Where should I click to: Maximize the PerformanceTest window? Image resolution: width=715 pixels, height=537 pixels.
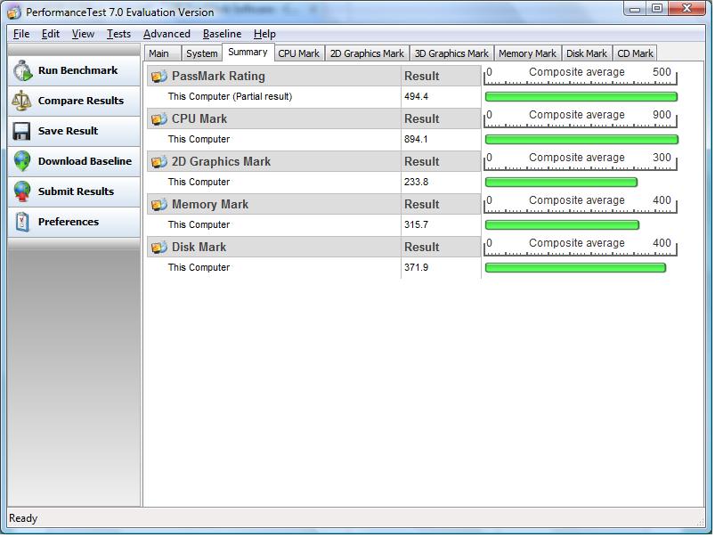(657, 8)
